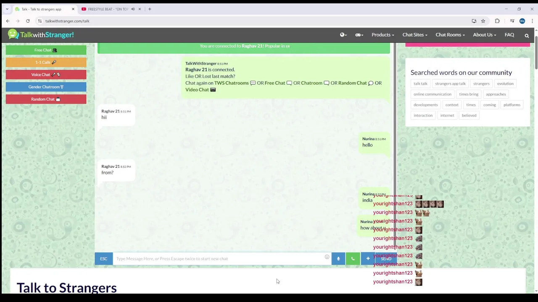The height and width of the screenshot is (302, 538).
Task: Select the 'strangers' search tag
Action: coord(481,83)
